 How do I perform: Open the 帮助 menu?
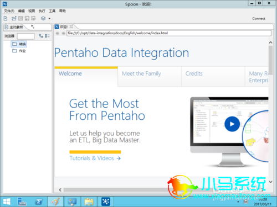point(63,11)
